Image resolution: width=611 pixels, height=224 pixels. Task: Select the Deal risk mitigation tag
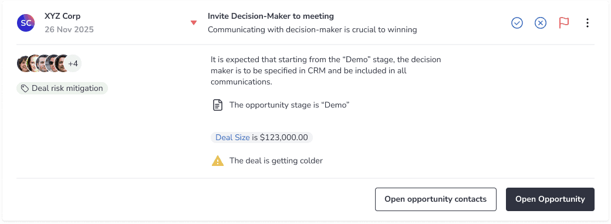click(x=62, y=89)
